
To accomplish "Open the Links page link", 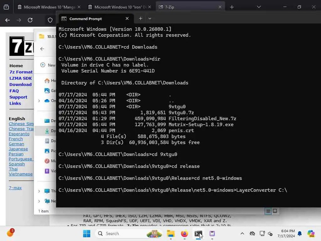I will [15, 103].
